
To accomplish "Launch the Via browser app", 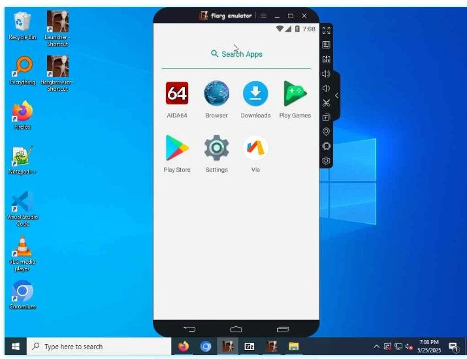I will click(x=255, y=148).
